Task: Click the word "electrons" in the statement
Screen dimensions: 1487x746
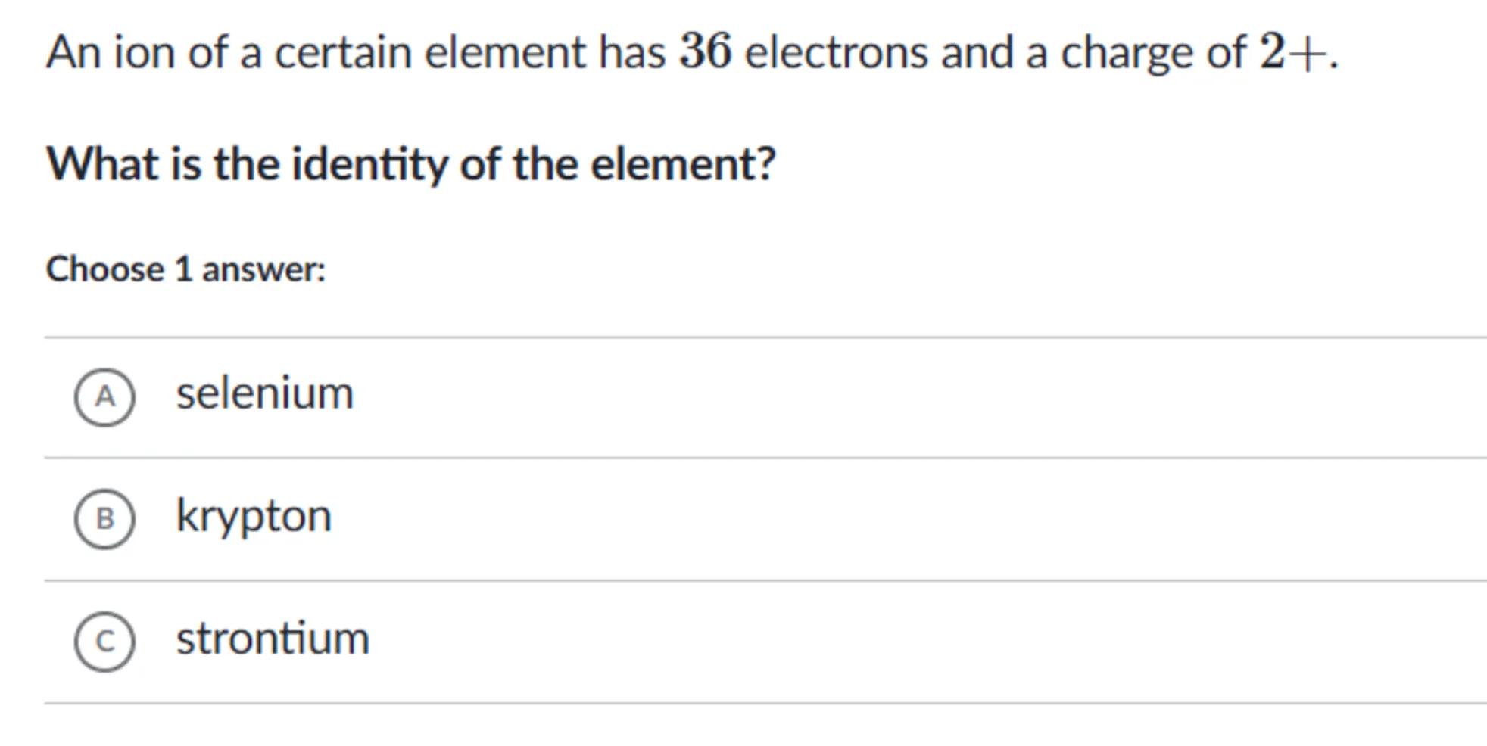Action: tap(837, 52)
